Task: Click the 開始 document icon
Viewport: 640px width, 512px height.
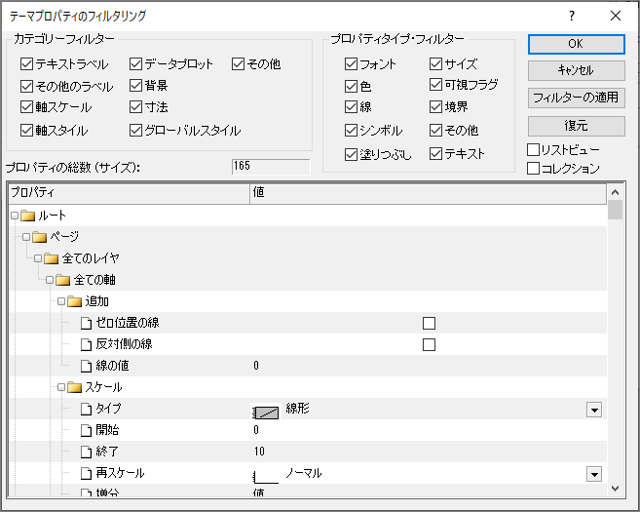Action: 86,430
